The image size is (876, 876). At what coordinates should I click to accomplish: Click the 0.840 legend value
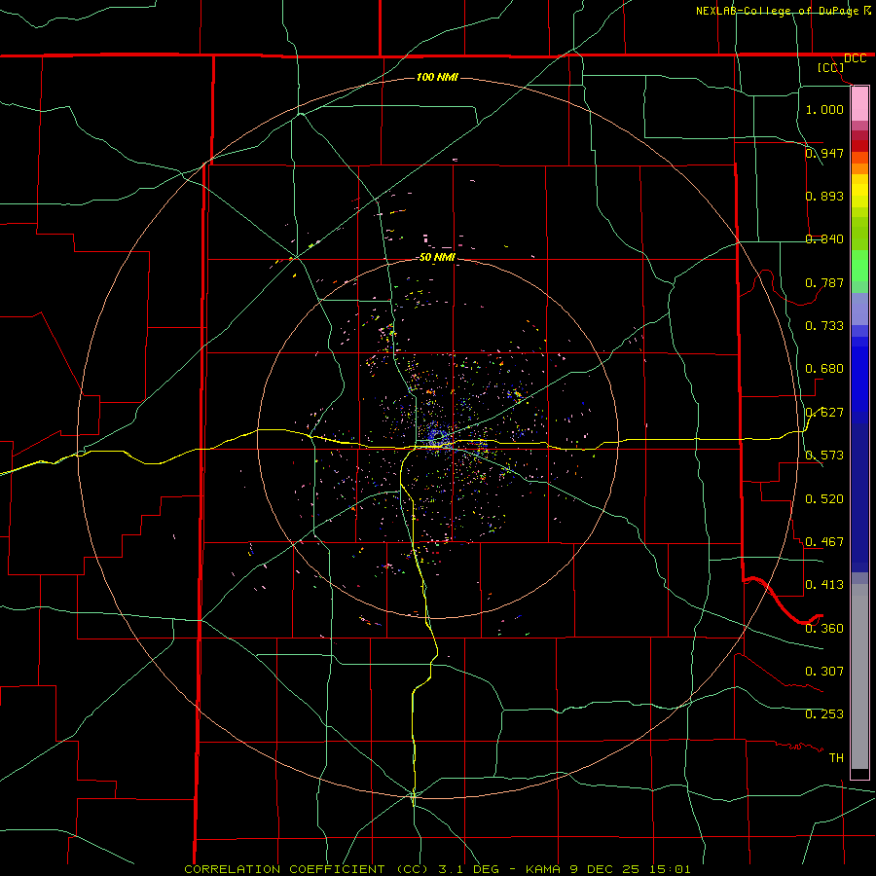click(824, 239)
